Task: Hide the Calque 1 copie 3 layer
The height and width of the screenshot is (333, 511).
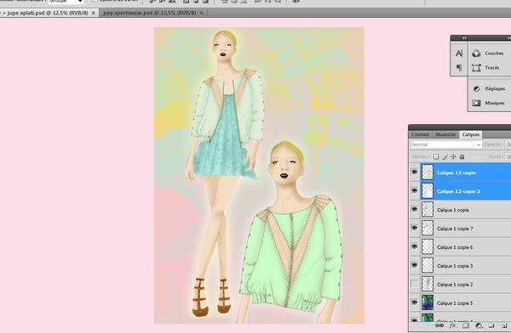Action: (414, 265)
